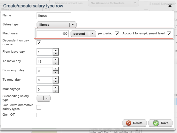Screen dimensions: 177x133
Task: Click the Delete button
Action: [134, 123]
